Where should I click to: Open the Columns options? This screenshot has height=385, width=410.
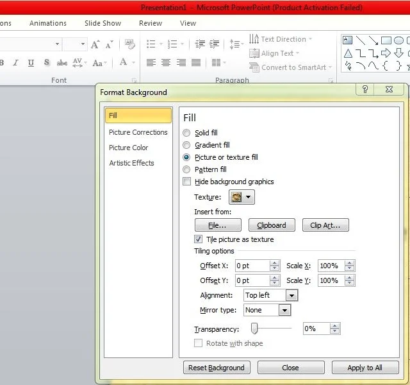pos(218,63)
